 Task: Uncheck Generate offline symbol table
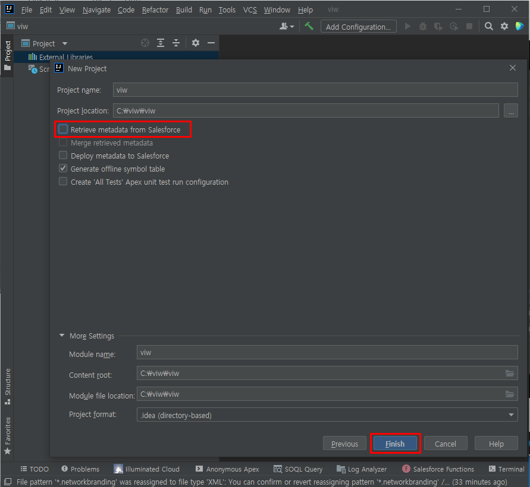click(x=63, y=169)
